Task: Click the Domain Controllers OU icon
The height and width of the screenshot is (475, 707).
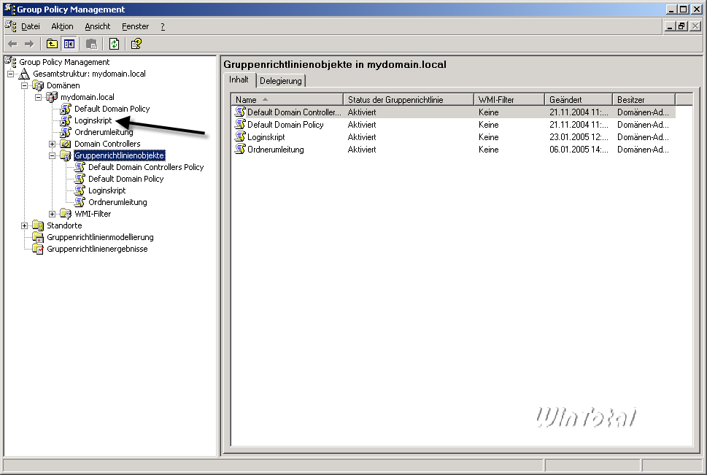Action: (66, 144)
